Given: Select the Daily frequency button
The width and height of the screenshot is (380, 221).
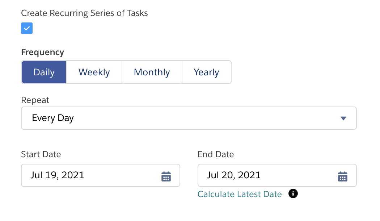Looking at the screenshot, I should click(43, 72).
